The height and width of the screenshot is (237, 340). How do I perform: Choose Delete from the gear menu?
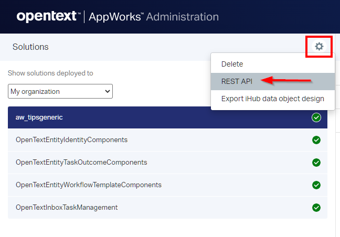232,64
